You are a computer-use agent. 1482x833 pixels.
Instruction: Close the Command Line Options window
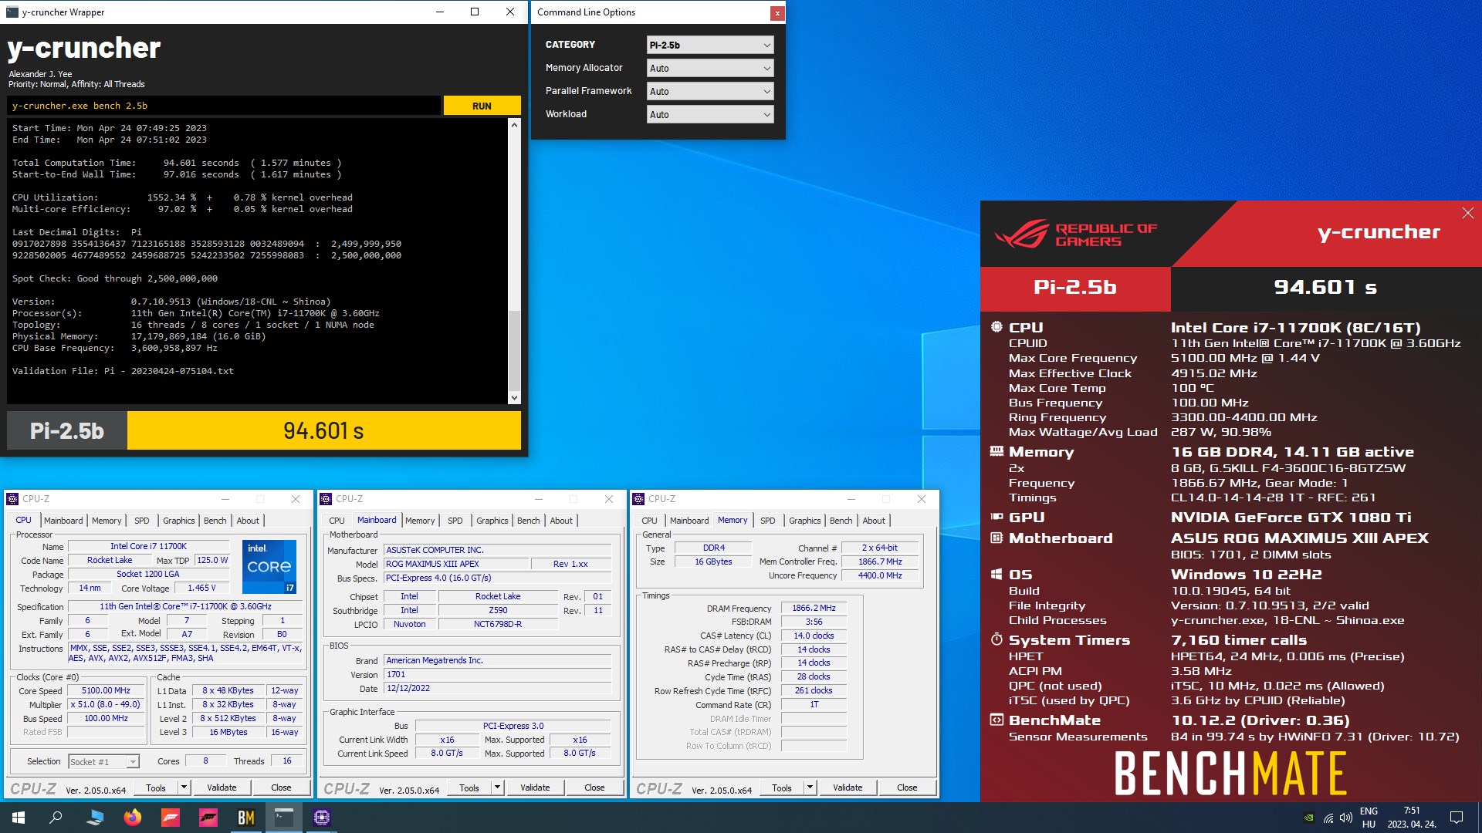(777, 13)
